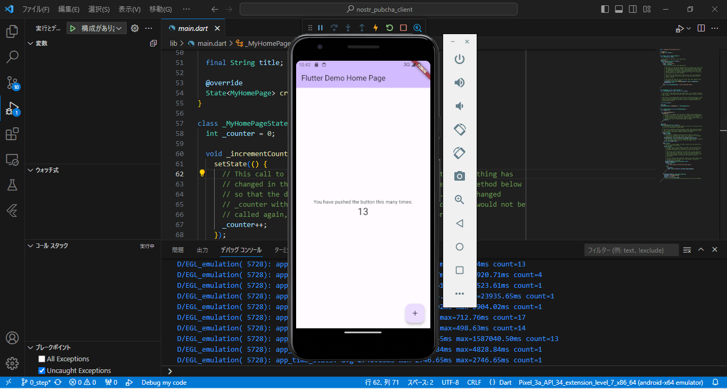
Task: Click Step Over in debug toolbar
Action: click(x=334, y=28)
